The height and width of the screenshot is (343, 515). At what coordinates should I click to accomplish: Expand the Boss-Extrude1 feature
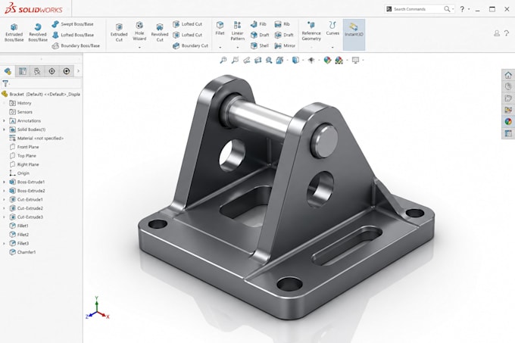pos(4,182)
